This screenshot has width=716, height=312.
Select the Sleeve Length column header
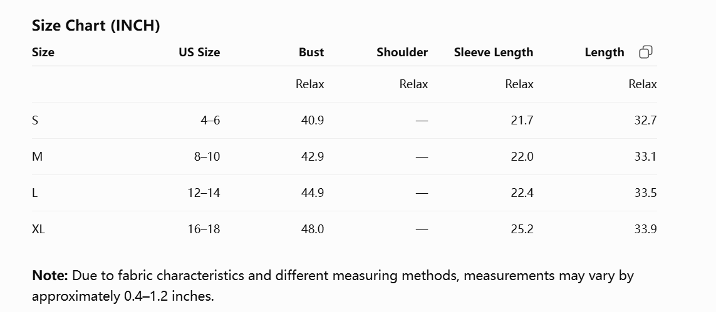tap(494, 53)
